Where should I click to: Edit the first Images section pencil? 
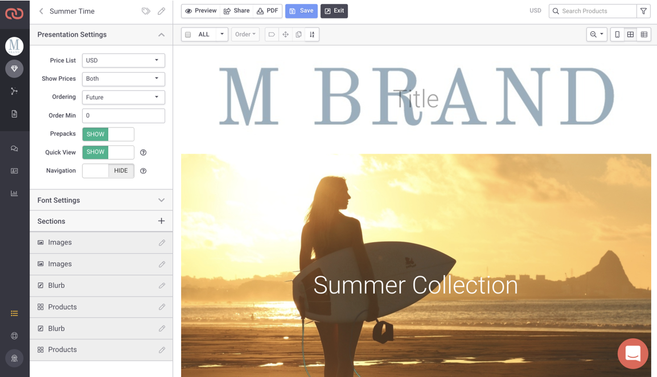pos(162,243)
